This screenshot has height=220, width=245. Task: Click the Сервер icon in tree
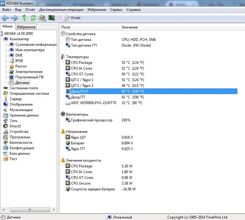[x=6, y=99]
